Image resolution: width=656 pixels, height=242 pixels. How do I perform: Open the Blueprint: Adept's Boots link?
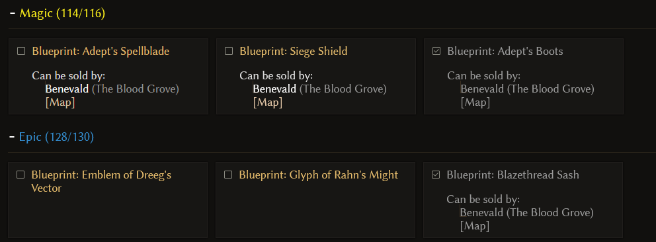click(505, 52)
